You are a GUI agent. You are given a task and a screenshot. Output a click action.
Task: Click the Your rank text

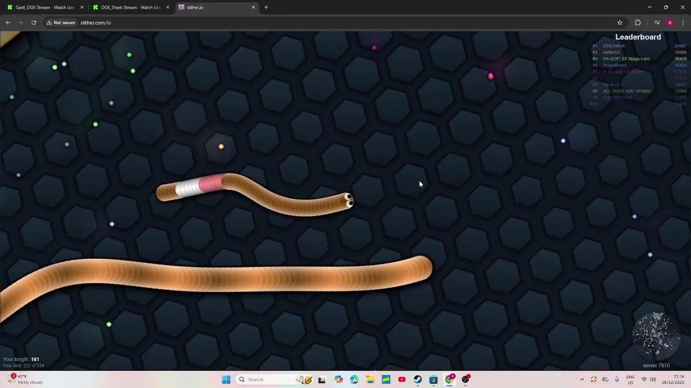pyautogui.click(x=23, y=366)
